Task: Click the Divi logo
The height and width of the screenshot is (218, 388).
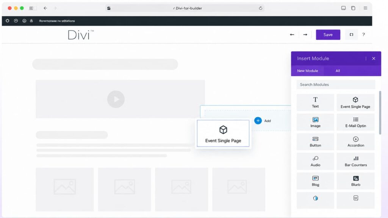Action: (x=81, y=35)
